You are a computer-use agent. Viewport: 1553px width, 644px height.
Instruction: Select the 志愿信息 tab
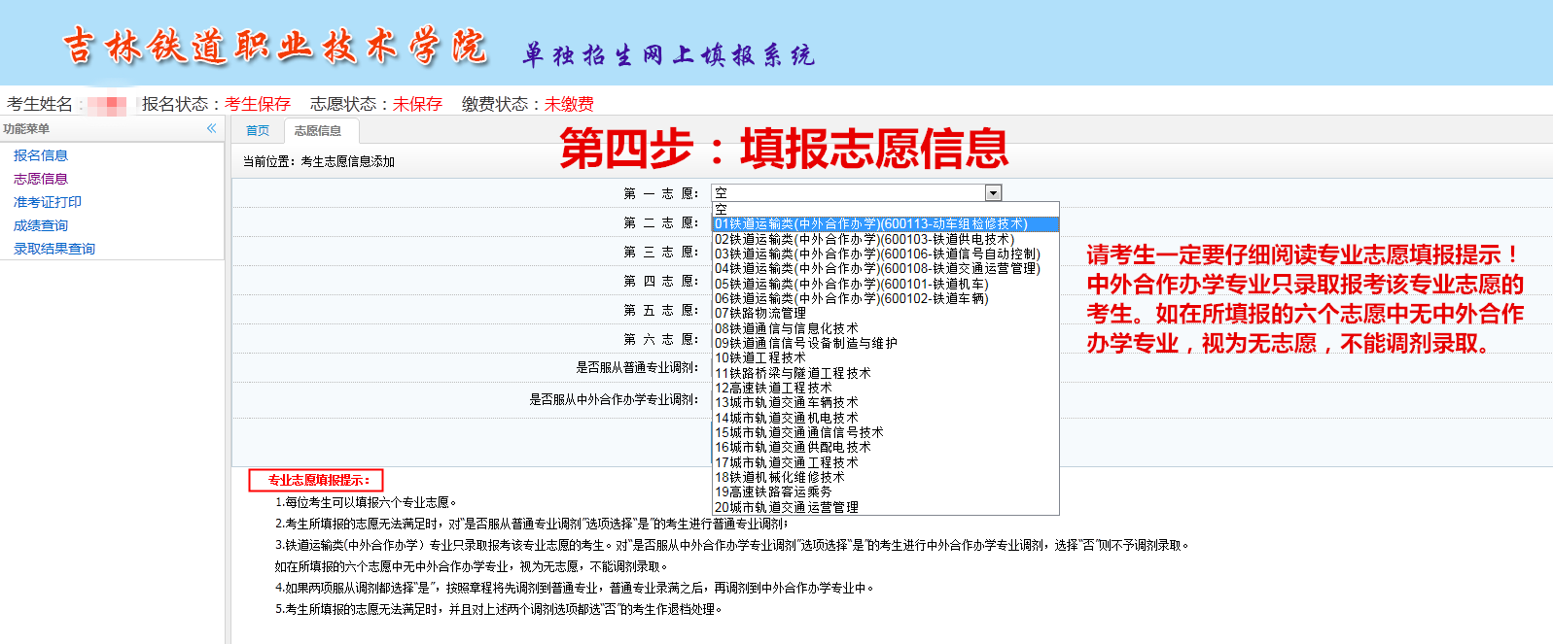318,130
